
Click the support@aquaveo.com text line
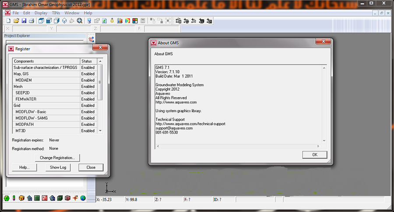coord(174,128)
